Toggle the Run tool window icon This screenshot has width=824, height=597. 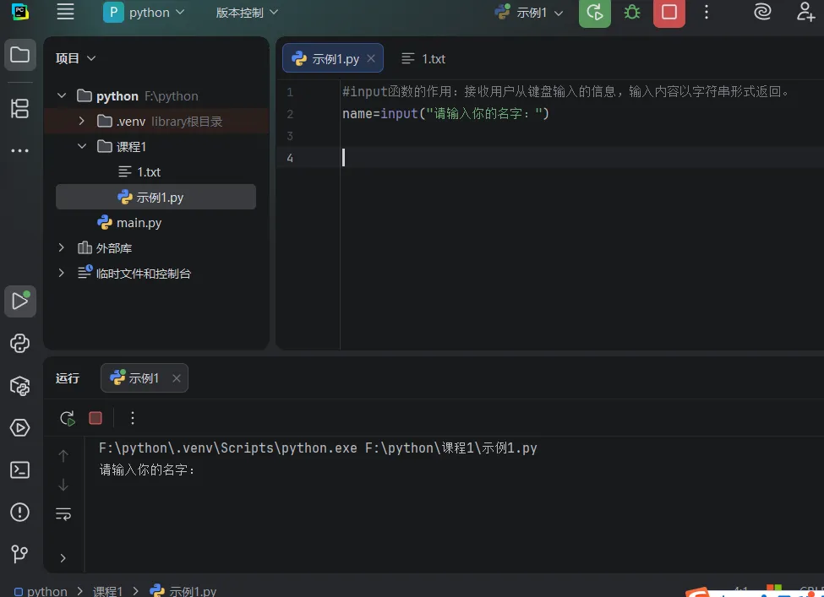pos(20,301)
